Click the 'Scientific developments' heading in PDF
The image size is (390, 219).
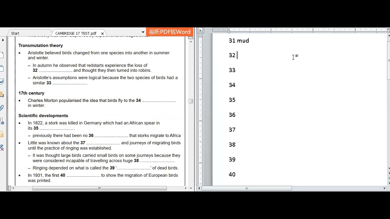pyautogui.click(x=43, y=116)
